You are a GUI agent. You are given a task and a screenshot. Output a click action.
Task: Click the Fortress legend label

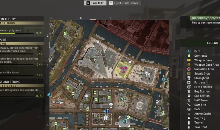pyautogui.click(x=200, y=82)
